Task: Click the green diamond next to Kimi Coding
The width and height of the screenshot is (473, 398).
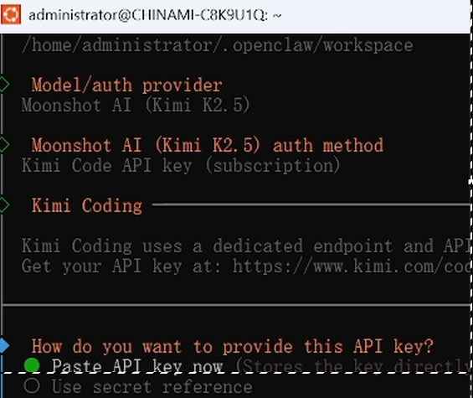Action: point(4,205)
